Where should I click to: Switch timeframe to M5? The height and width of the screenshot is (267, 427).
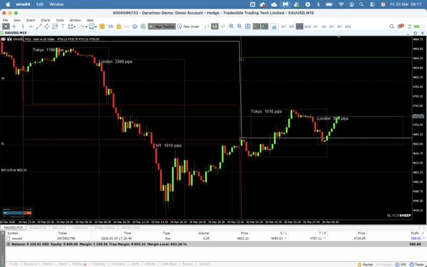coord(291,27)
